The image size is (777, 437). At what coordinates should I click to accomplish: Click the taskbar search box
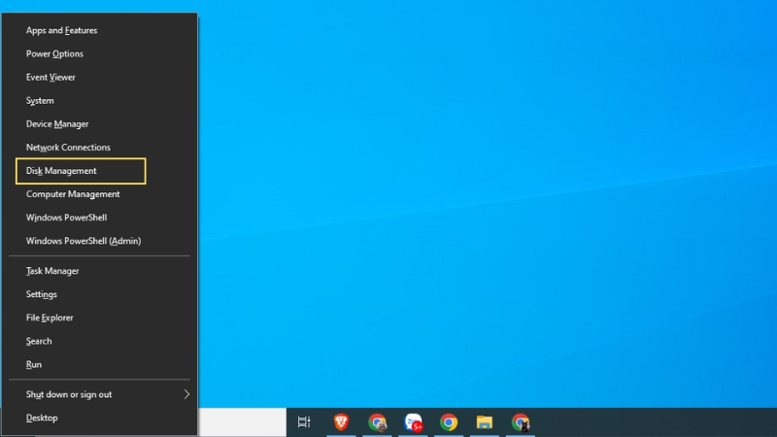point(242,422)
